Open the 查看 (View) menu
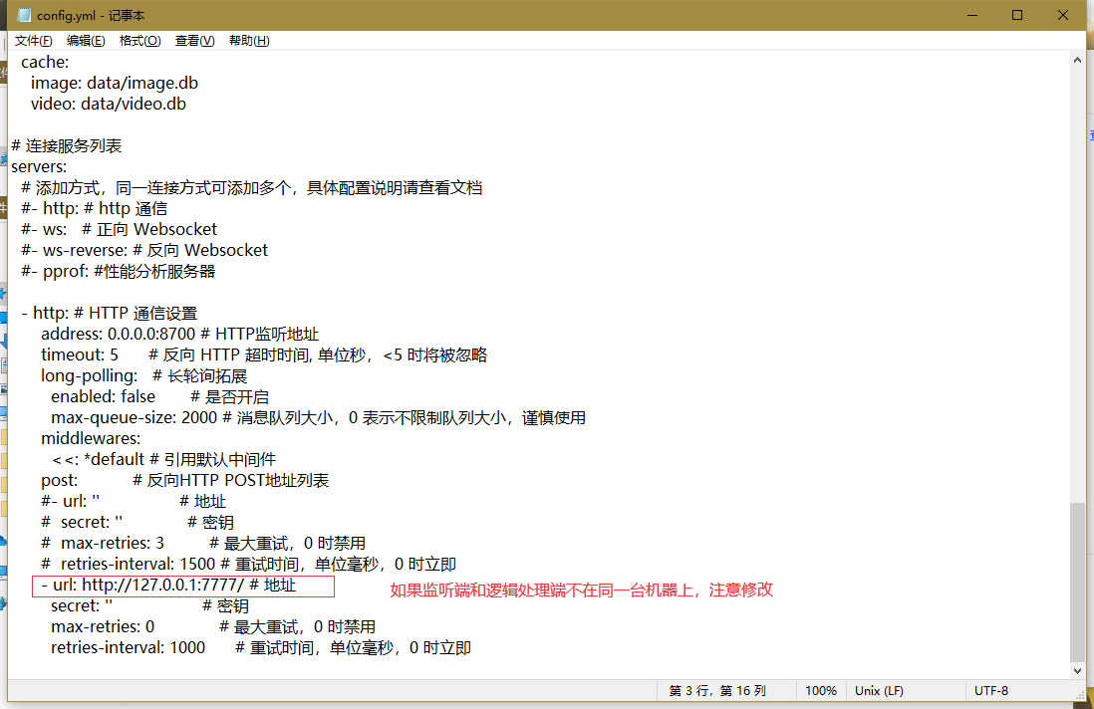 (194, 41)
